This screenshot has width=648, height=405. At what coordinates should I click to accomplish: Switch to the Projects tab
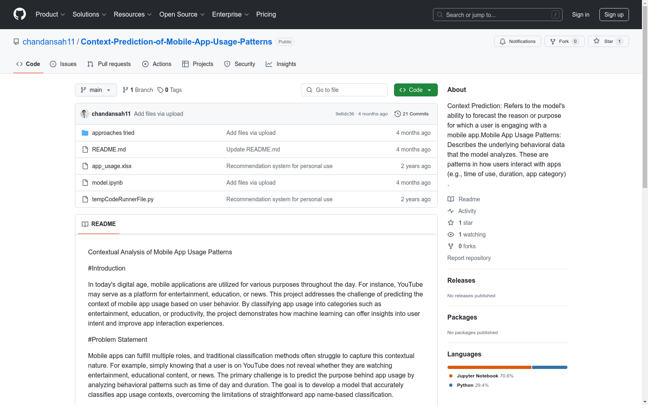tap(198, 64)
